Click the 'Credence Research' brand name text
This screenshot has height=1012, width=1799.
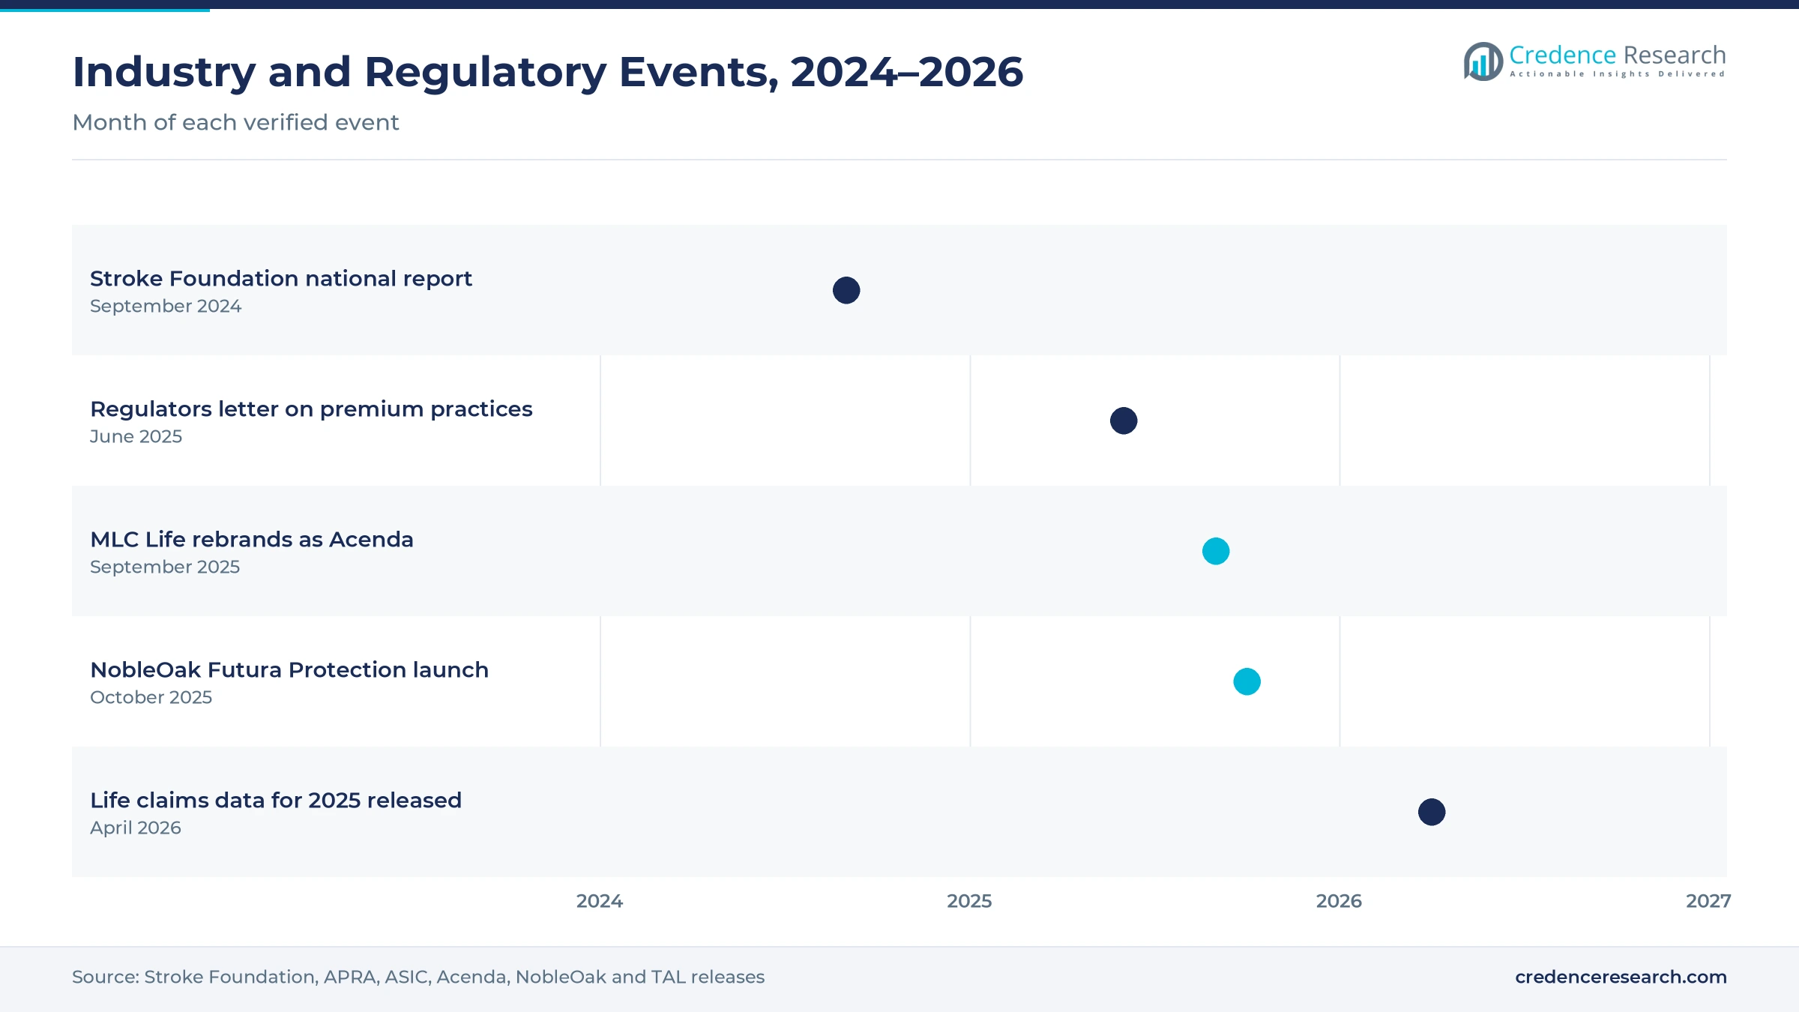tap(1618, 55)
